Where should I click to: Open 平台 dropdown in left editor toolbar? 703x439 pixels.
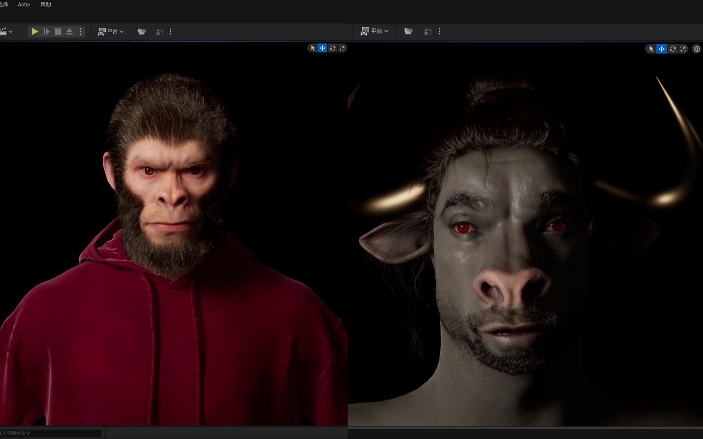pos(111,31)
